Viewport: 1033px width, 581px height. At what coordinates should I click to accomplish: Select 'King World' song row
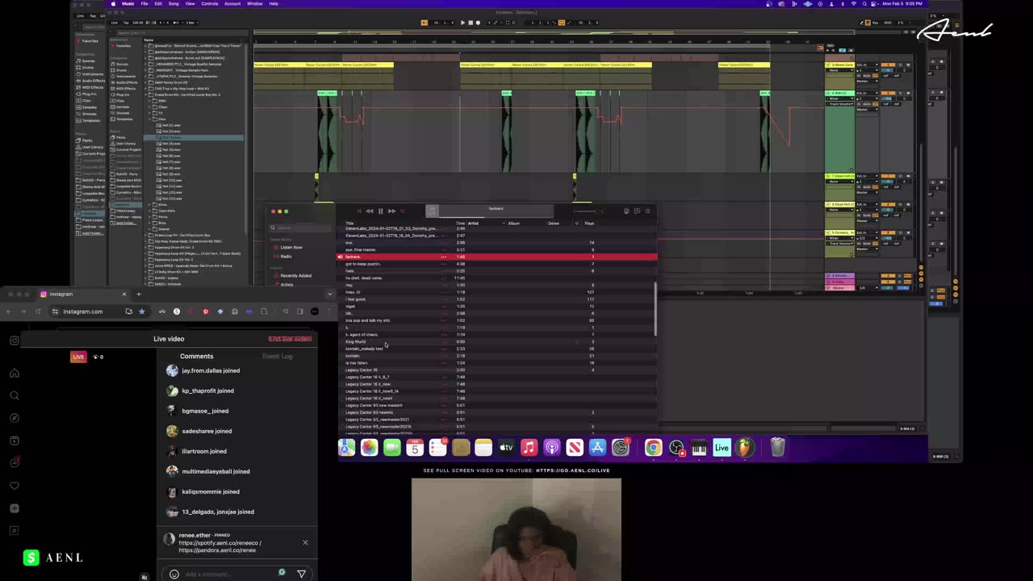coord(497,341)
